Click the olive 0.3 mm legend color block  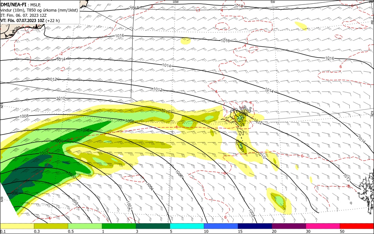click(x=51, y=226)
